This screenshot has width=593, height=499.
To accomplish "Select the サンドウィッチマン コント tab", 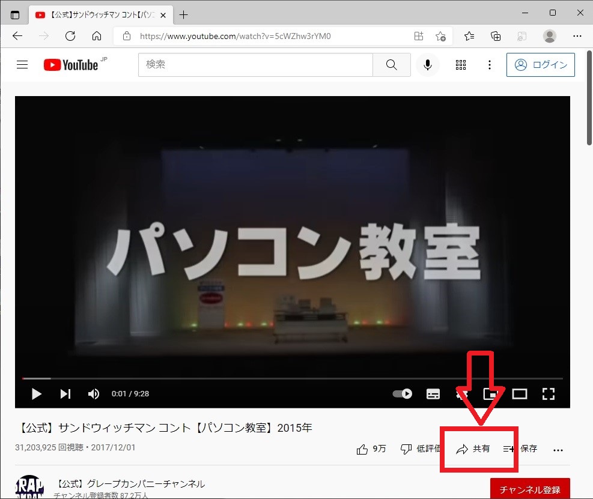I will (100, 15).
